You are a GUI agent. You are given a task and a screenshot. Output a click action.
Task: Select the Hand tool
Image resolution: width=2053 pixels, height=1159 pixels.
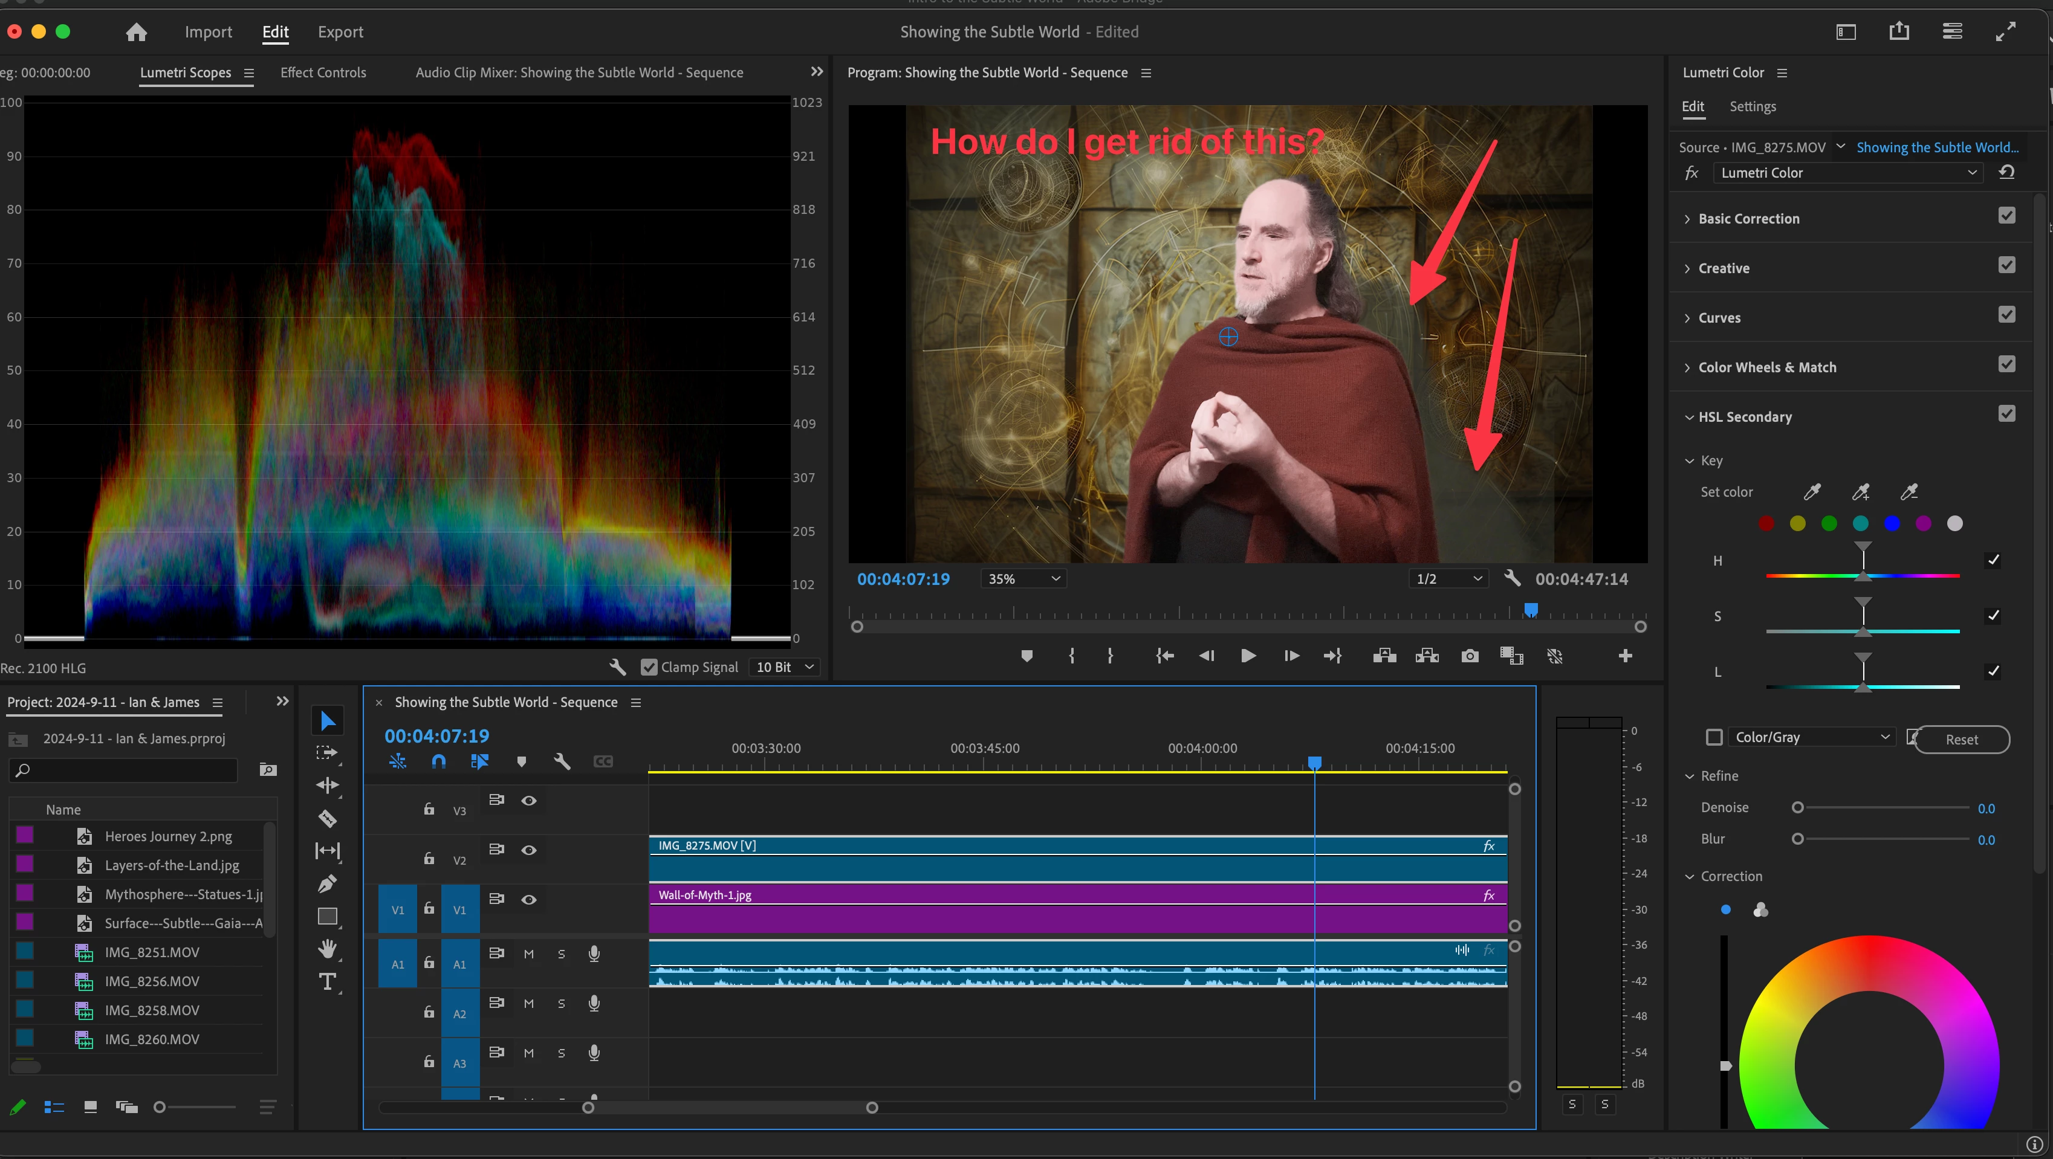(327, 949)
